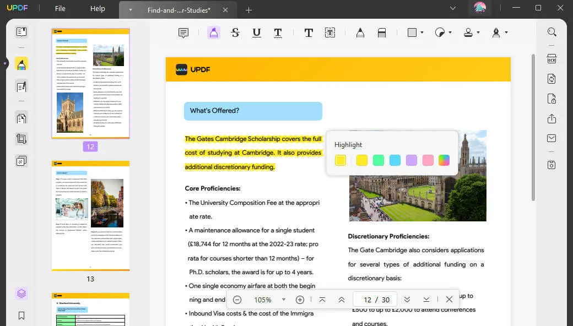Select the Comment tool in the toolbar
The image size is (573, 326).
pyautogui.click(x=183, y=32)
